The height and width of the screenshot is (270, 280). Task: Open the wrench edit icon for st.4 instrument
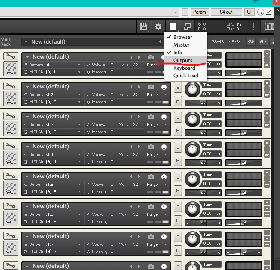click(11, 146)
